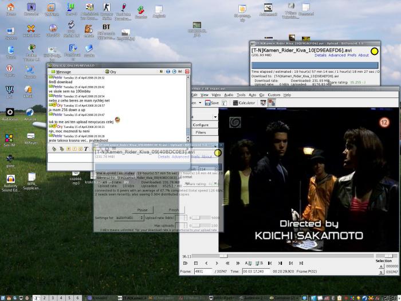
Task: Click the Filters button in Avidemux
Action: [205, 132]
